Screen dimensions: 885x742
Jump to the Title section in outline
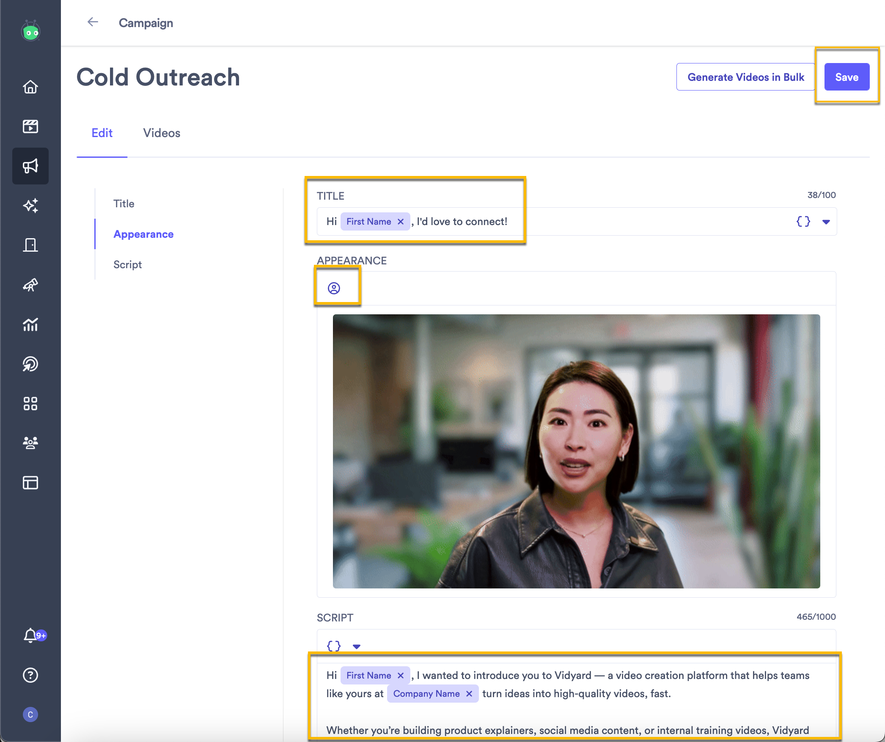pos(124,203)
